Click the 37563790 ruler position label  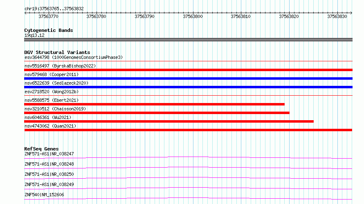pyautogui.click(x=145, y=16)
